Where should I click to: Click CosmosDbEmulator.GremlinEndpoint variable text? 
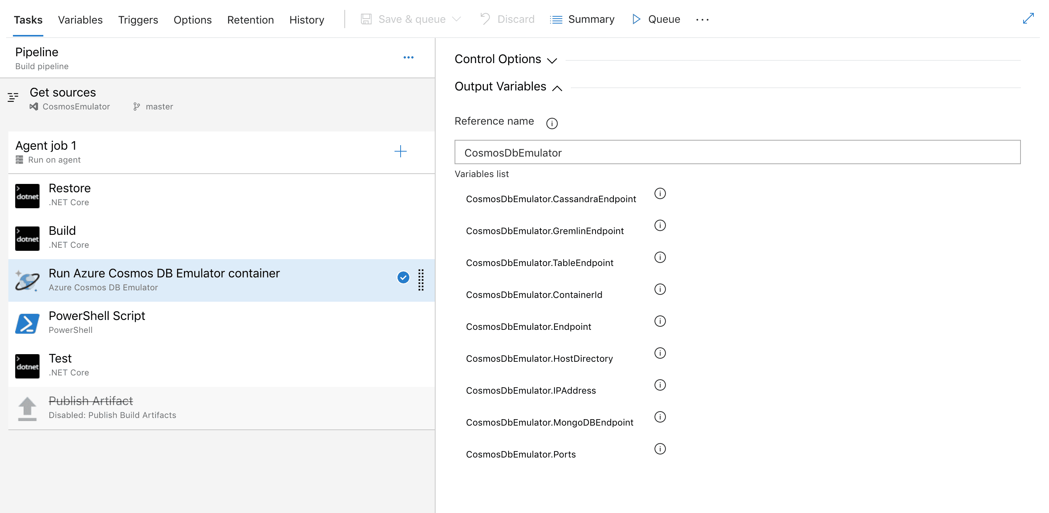(x=545, y=231)
